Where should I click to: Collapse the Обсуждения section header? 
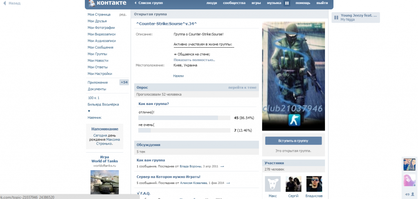(x=196, y=144)
